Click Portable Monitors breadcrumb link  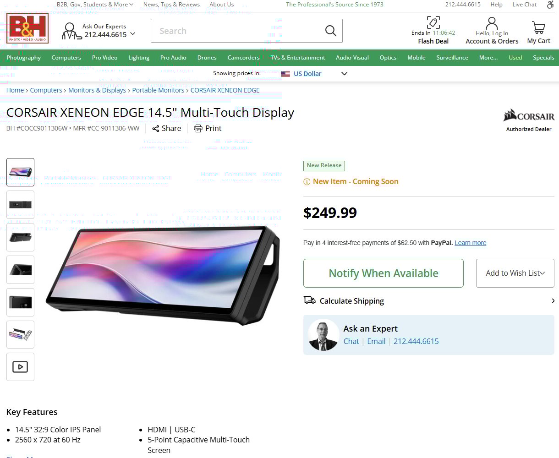pos(158,90)
